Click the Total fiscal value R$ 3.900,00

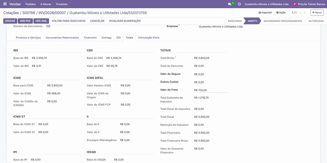202,117
